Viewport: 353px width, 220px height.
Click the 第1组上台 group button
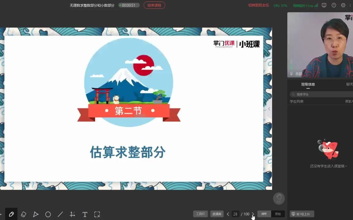click(301, 214)
